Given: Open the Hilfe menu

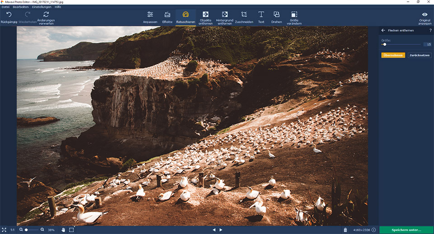Looking at the screenshot, I should [58, 7].
